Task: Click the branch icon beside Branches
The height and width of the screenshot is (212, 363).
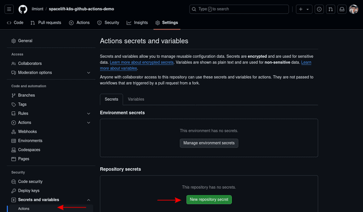Action: [14, 95]
